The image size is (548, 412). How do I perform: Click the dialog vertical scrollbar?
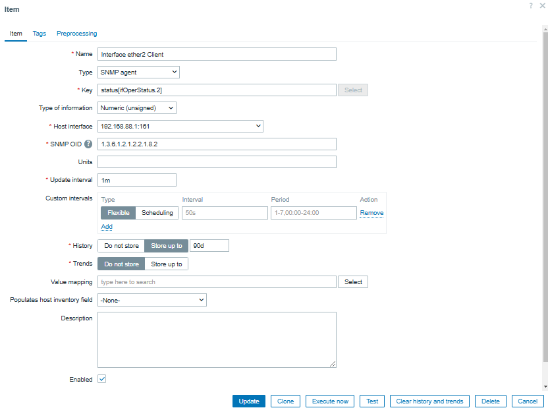click(x=545, y=197)
